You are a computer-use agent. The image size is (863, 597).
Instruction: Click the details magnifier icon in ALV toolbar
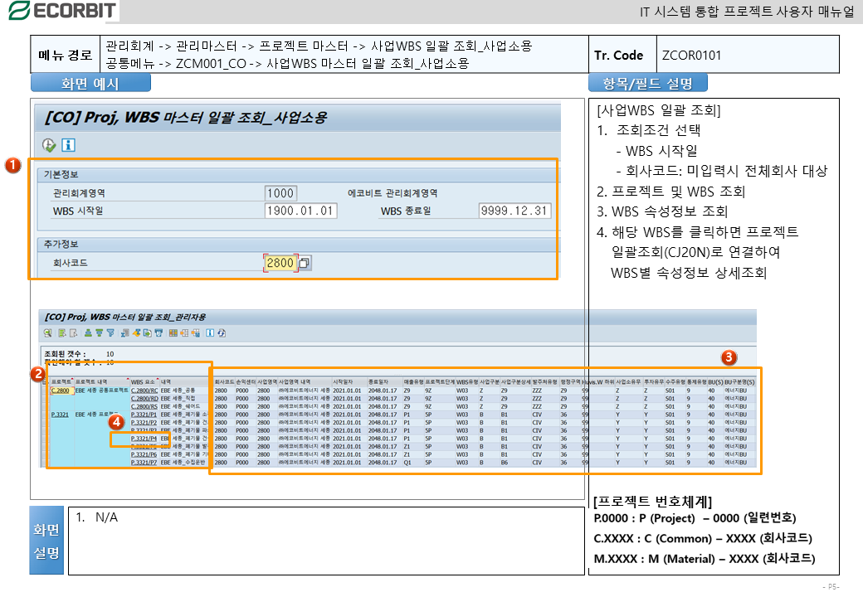click(x=49, y=332)
